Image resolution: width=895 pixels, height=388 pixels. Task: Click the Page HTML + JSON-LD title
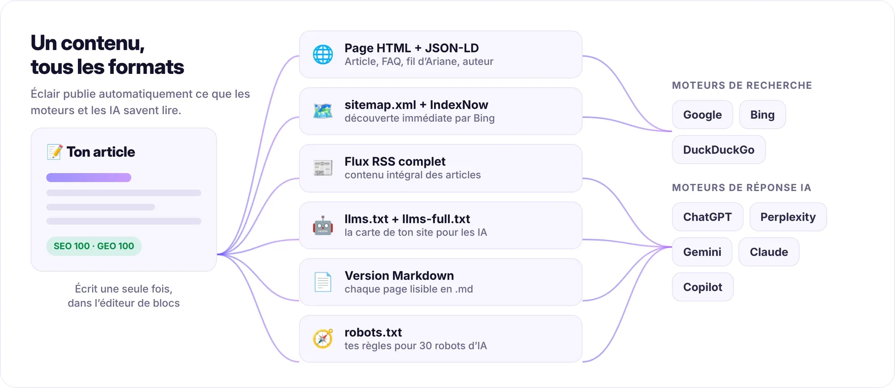tap(412, 48)
